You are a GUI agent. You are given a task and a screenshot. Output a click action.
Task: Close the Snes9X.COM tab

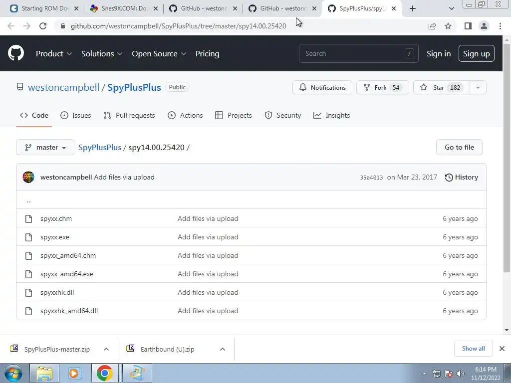(156, 8)
